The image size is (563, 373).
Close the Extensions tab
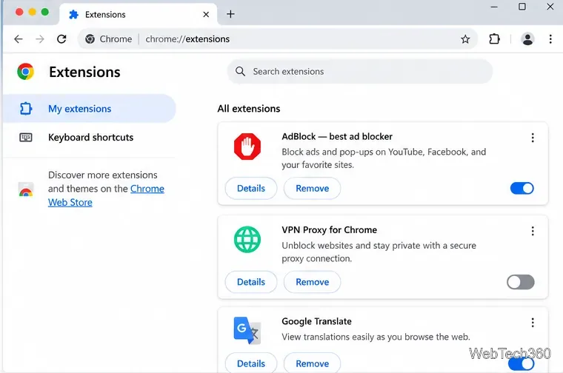206,14
